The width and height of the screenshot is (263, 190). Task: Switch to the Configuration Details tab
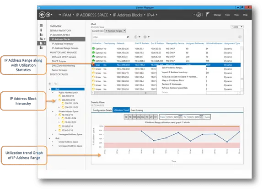point(102,110)
